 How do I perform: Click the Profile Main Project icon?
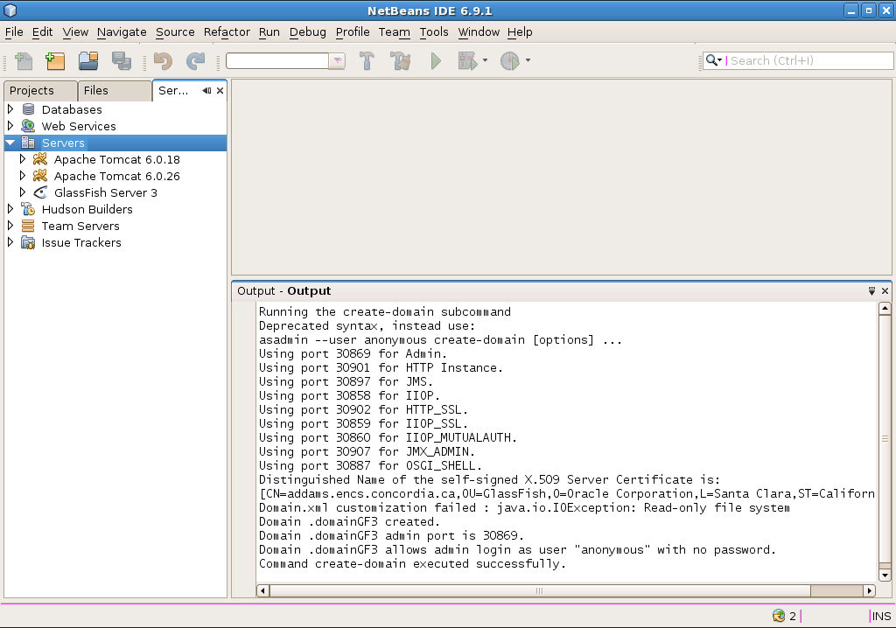pyautogui.click(x=509, y=61)
